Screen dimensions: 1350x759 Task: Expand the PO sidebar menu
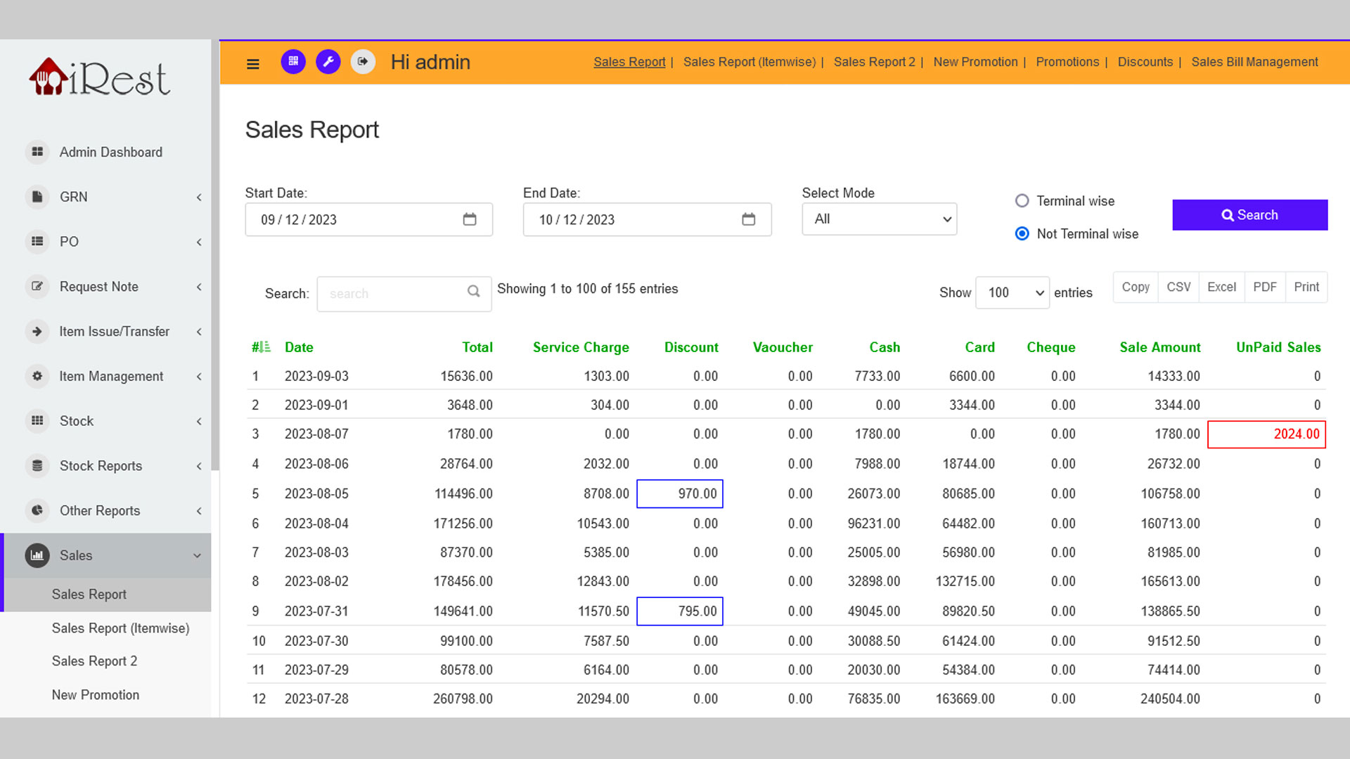tap(199, 242)
